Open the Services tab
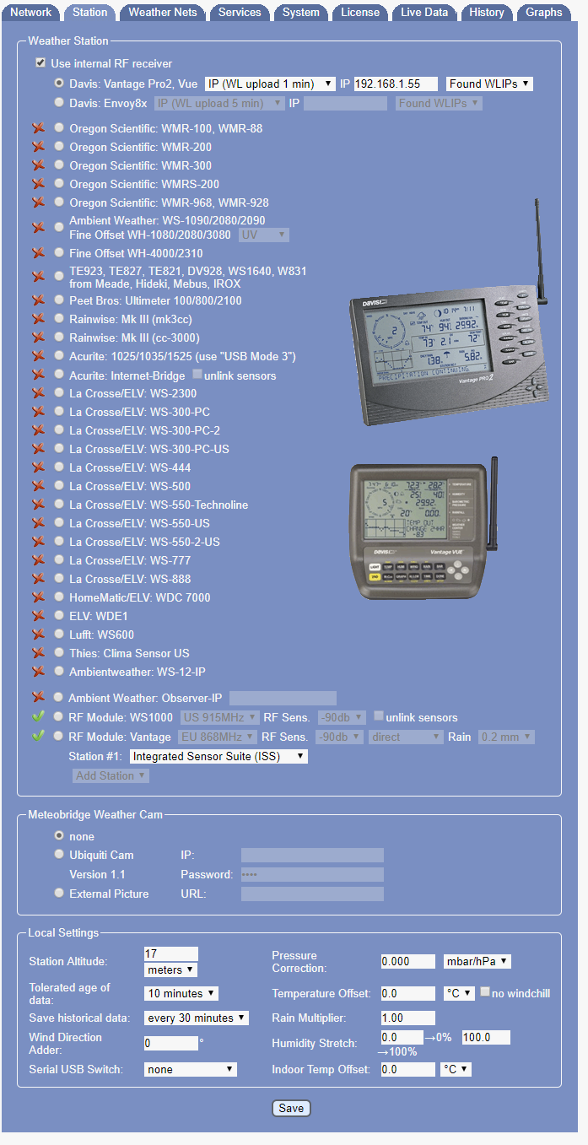588x1145 pixels. 240,13
